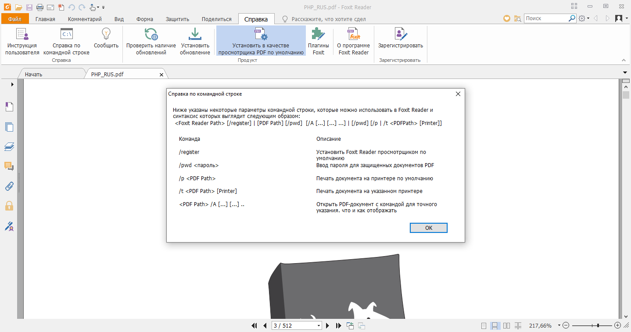Click OK in the command line help dialog
631x332 pixels.
tap(428, 228)
